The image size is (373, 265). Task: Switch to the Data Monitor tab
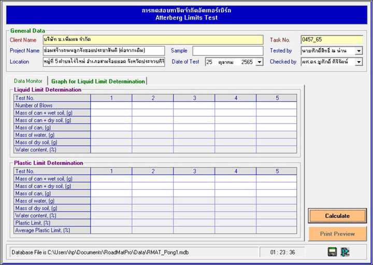(27, 81)
